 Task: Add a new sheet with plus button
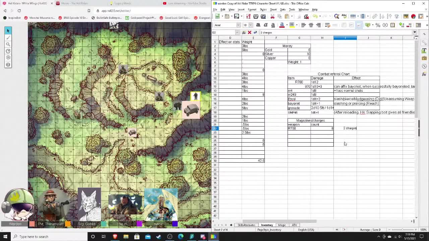click(x=231, y=225)
